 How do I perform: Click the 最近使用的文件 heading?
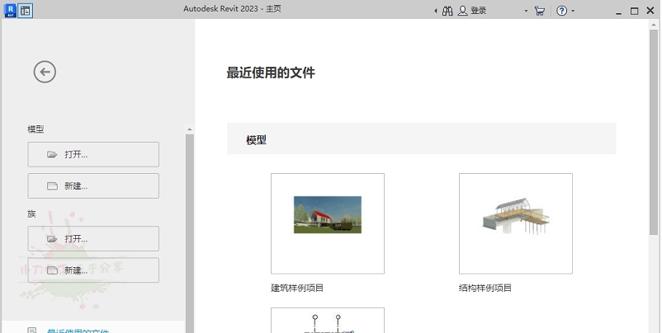271,73
